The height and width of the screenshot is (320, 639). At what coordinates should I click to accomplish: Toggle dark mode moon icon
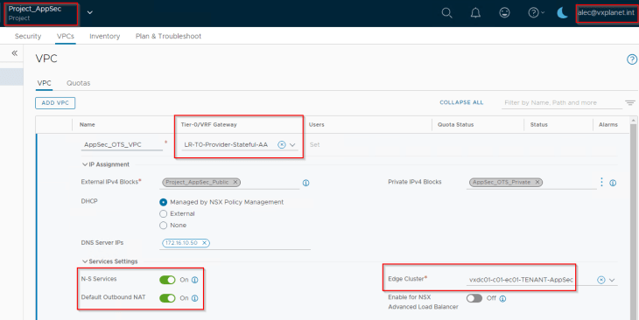562,13
